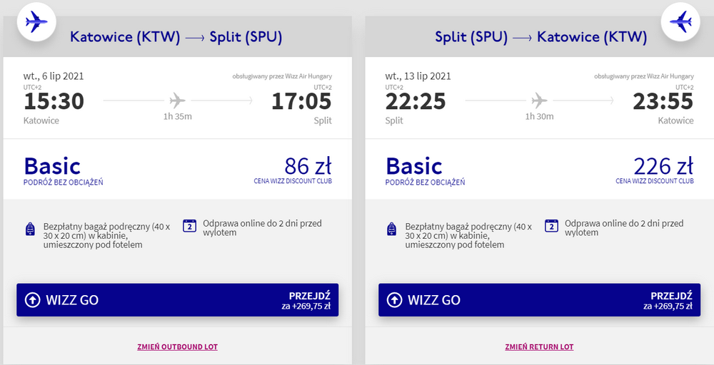The height and width of the screenshot is (365, 714).
Task: Click the return flight airplane badge icon
Action: pos(680,22)
